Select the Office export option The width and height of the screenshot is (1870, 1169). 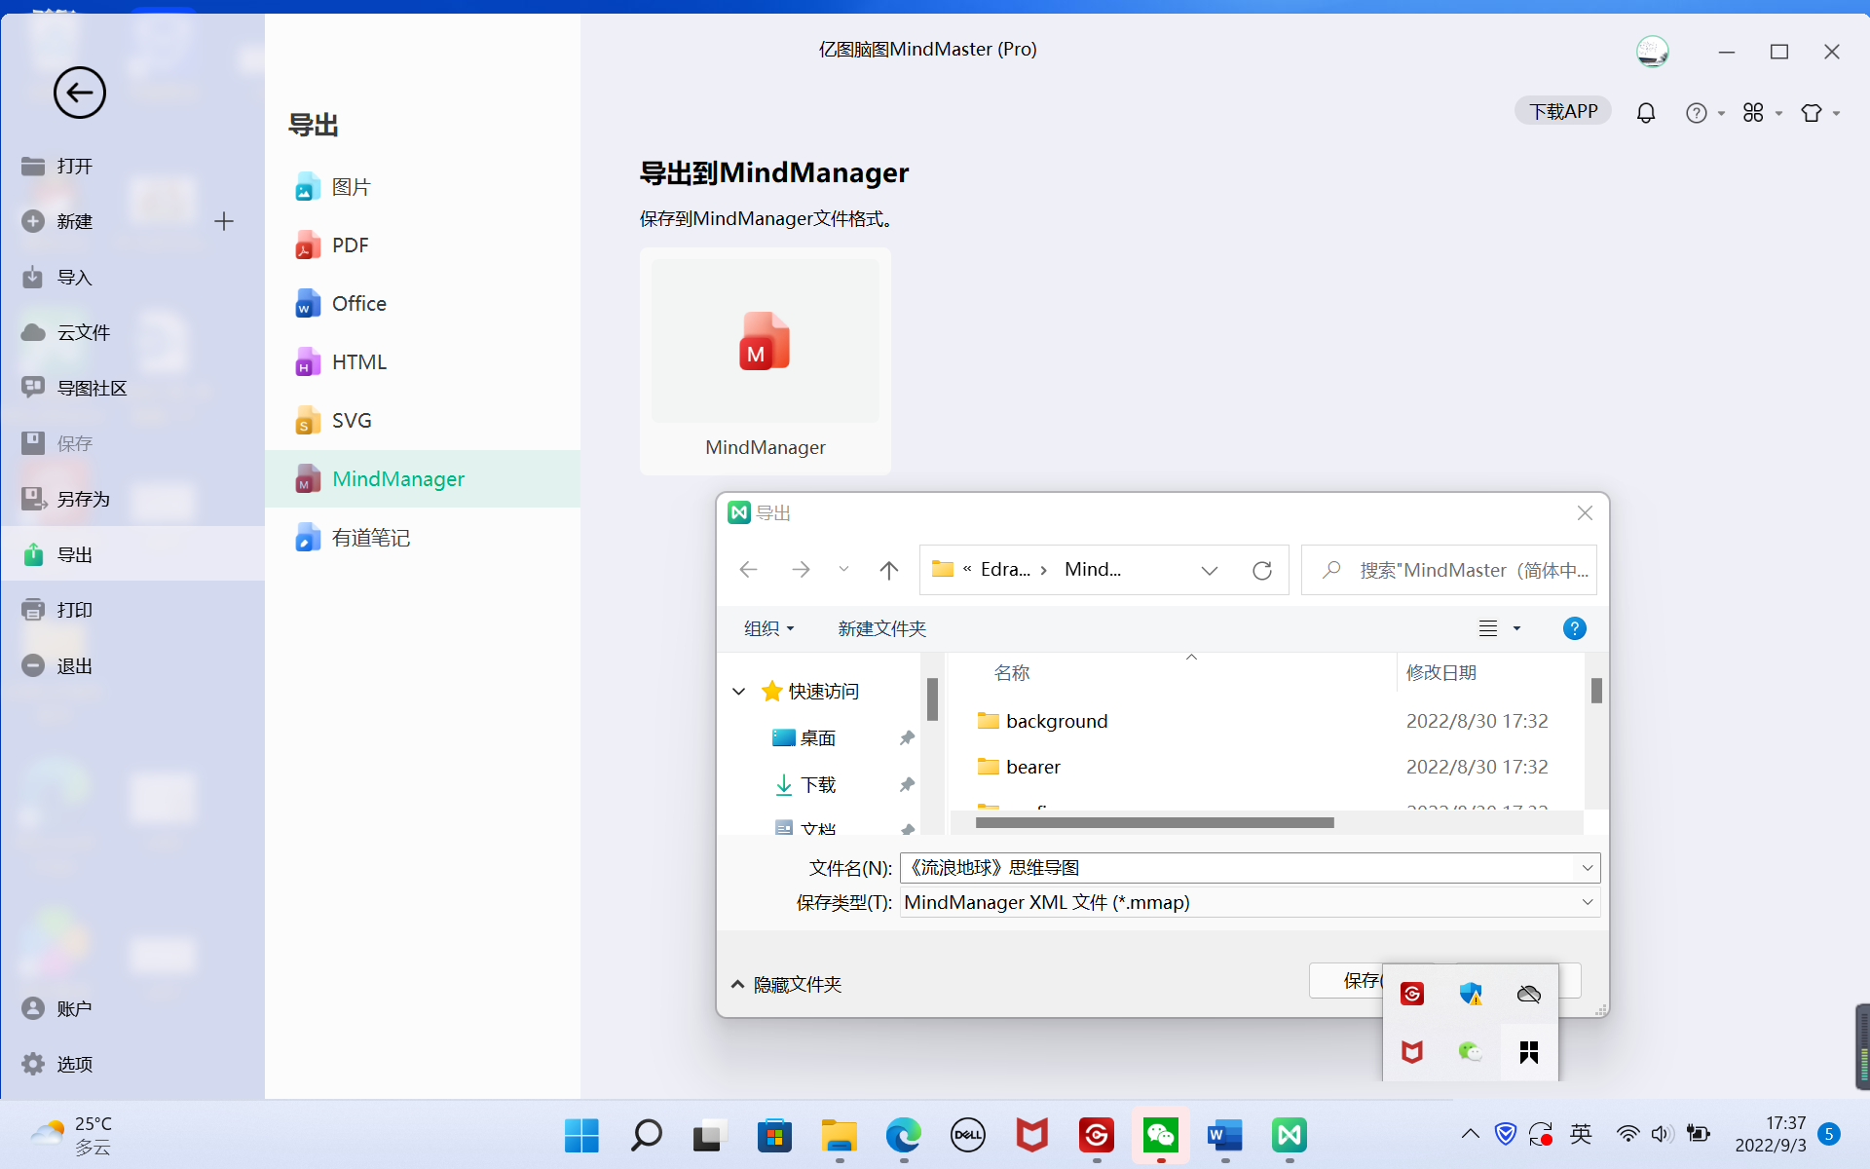(358, 303)
